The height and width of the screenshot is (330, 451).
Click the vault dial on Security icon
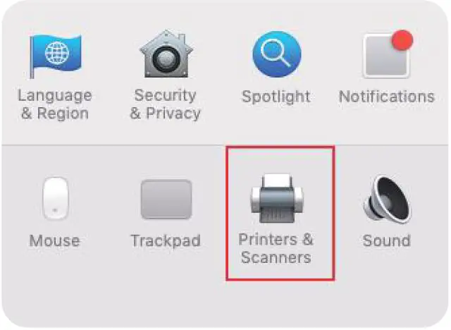click(166, 59)
